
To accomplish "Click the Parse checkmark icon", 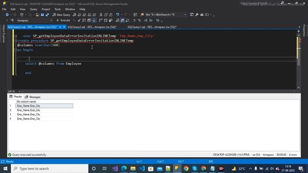I will pyautogui.click(x=79, y=20).
